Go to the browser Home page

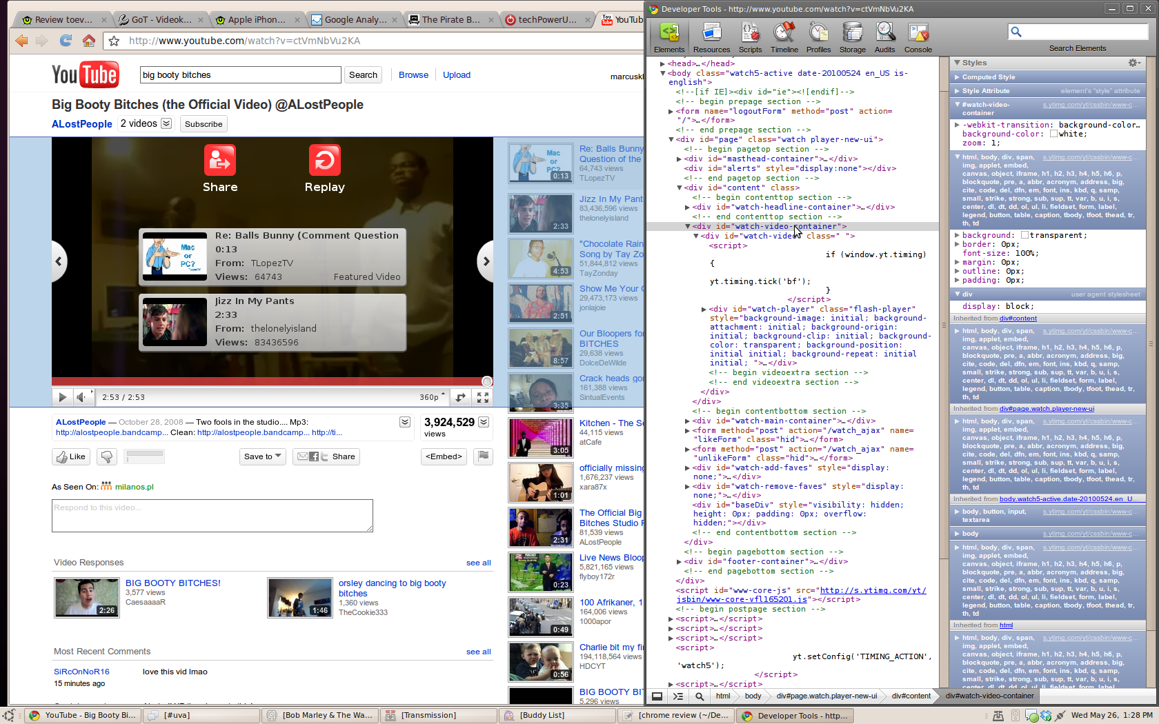[88, 41]
